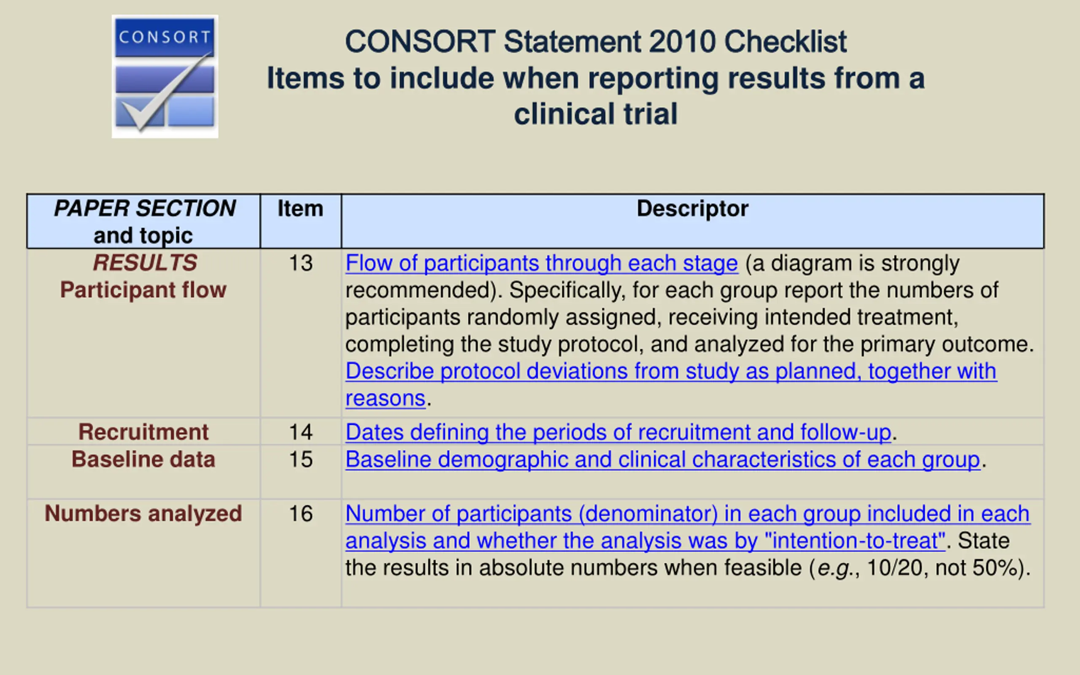Click item number 13
1080x675 pixels.
pos(301,263)
